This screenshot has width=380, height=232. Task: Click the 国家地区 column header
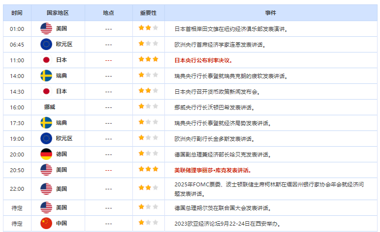tap(58, 13)
